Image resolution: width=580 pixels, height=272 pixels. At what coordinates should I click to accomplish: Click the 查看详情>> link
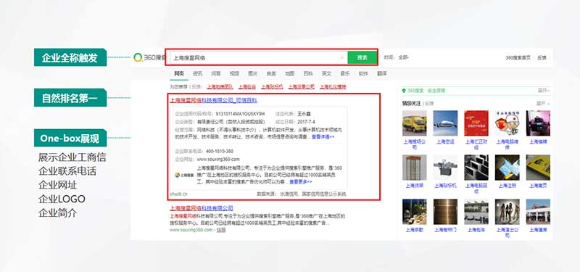click(323, 136)
